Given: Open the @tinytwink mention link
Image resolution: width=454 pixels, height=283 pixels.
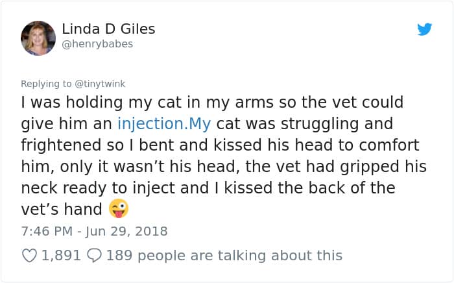Looking at the screenshot, I should [x=101, y=84].
